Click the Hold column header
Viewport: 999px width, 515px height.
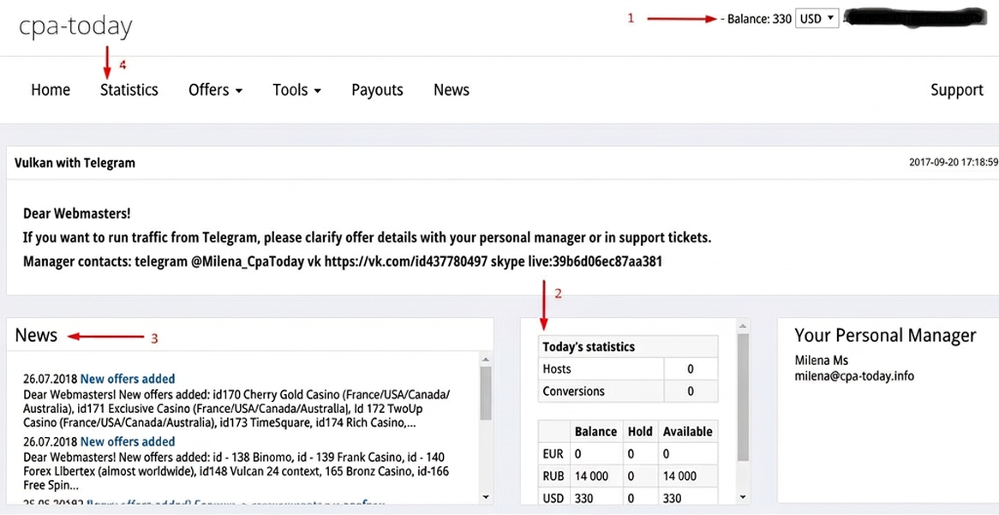[x=640, y=432]
